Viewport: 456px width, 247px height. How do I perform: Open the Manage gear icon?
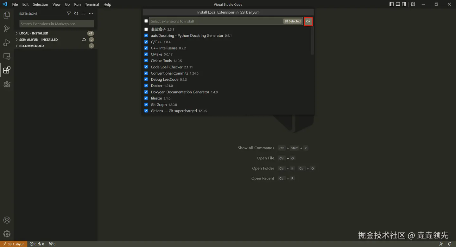7,234
